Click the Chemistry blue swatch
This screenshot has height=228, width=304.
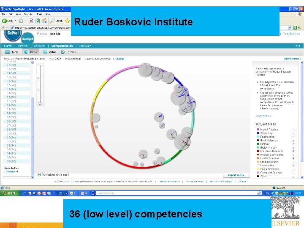click(258, 133)
